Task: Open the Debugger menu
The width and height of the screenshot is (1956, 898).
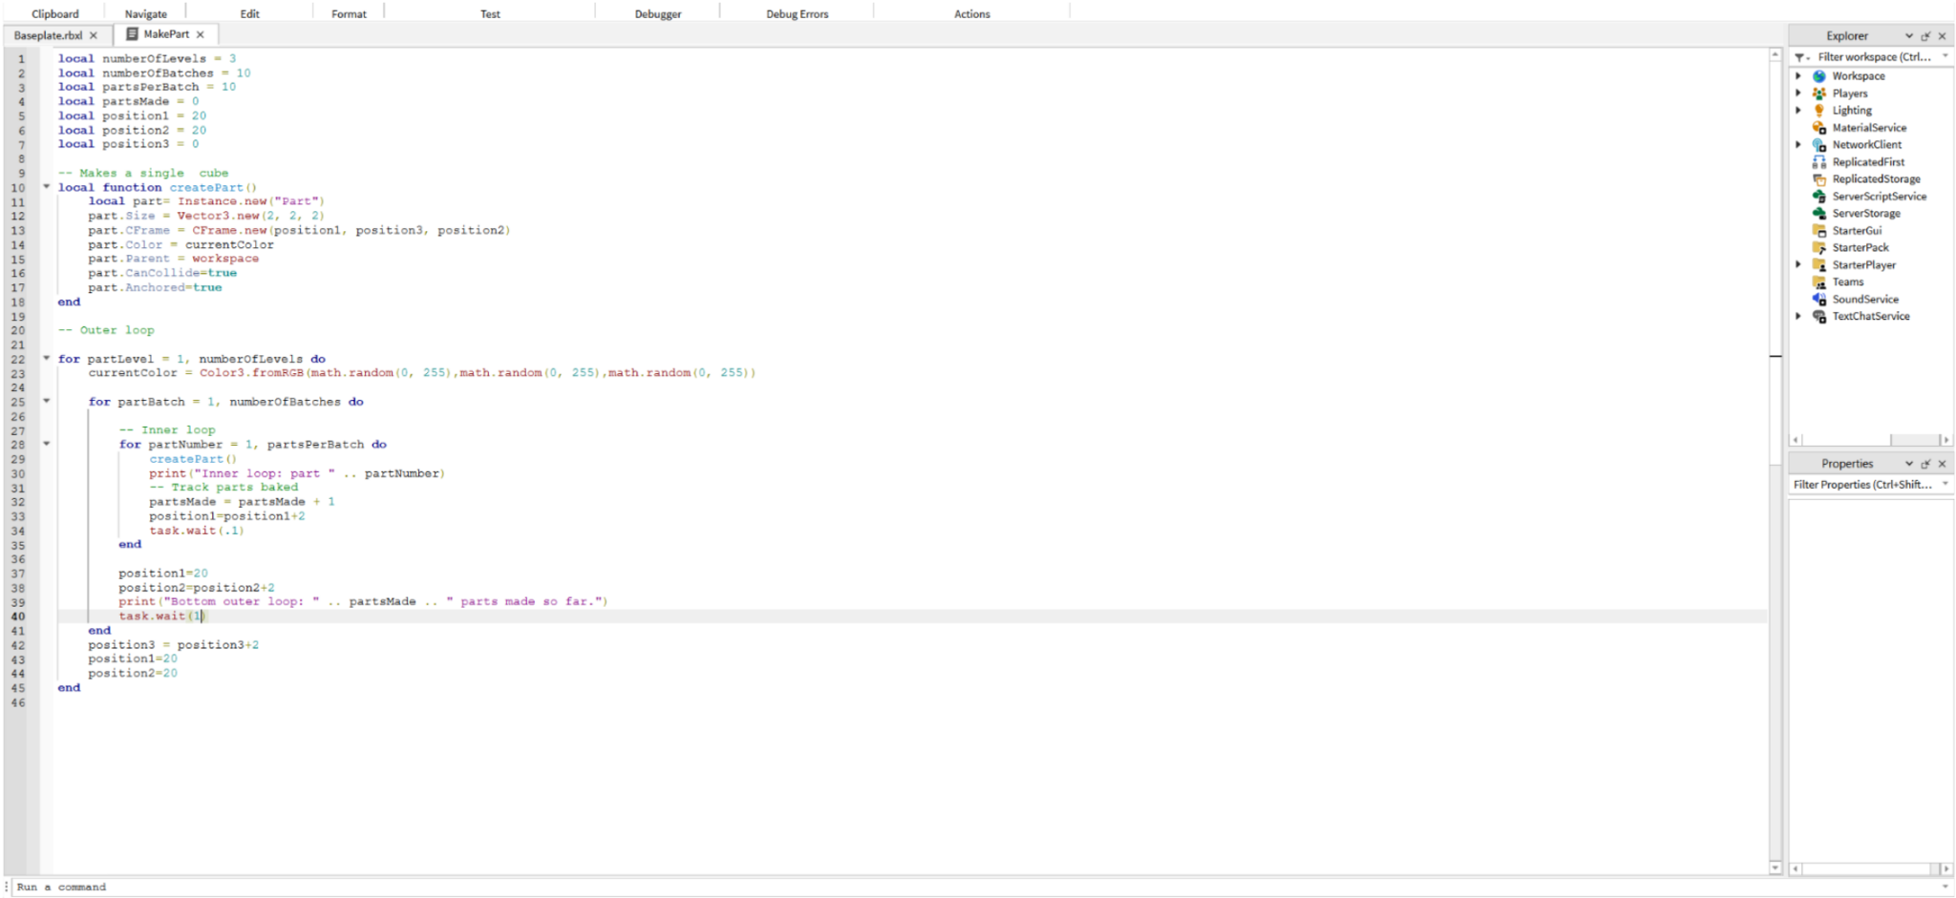Action: click(x=657, y=13)
